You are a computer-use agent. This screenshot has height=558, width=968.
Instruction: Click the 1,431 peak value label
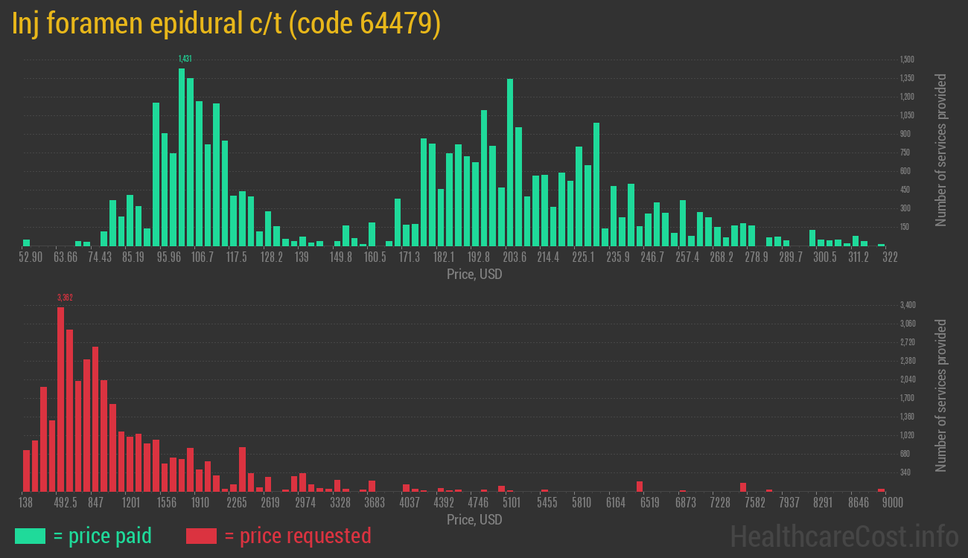185,59
